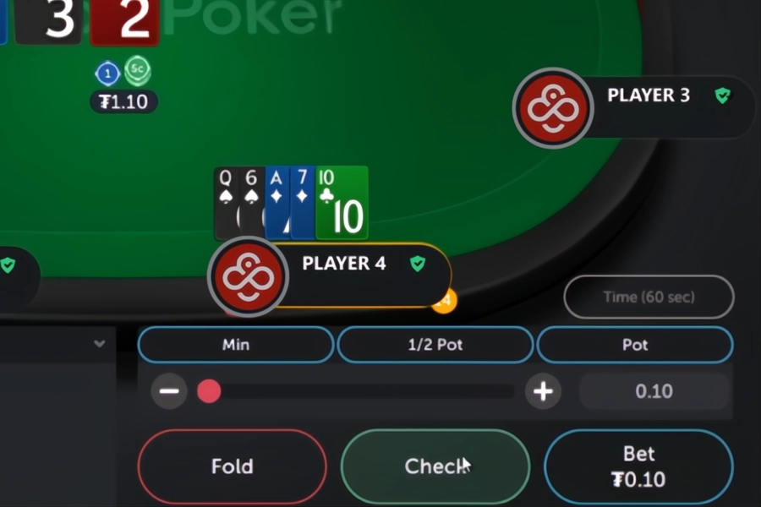The width and height of the screenshot is (761, 507).
Task: Click the red bet slider handle
Action: click(x=209, y=391)
